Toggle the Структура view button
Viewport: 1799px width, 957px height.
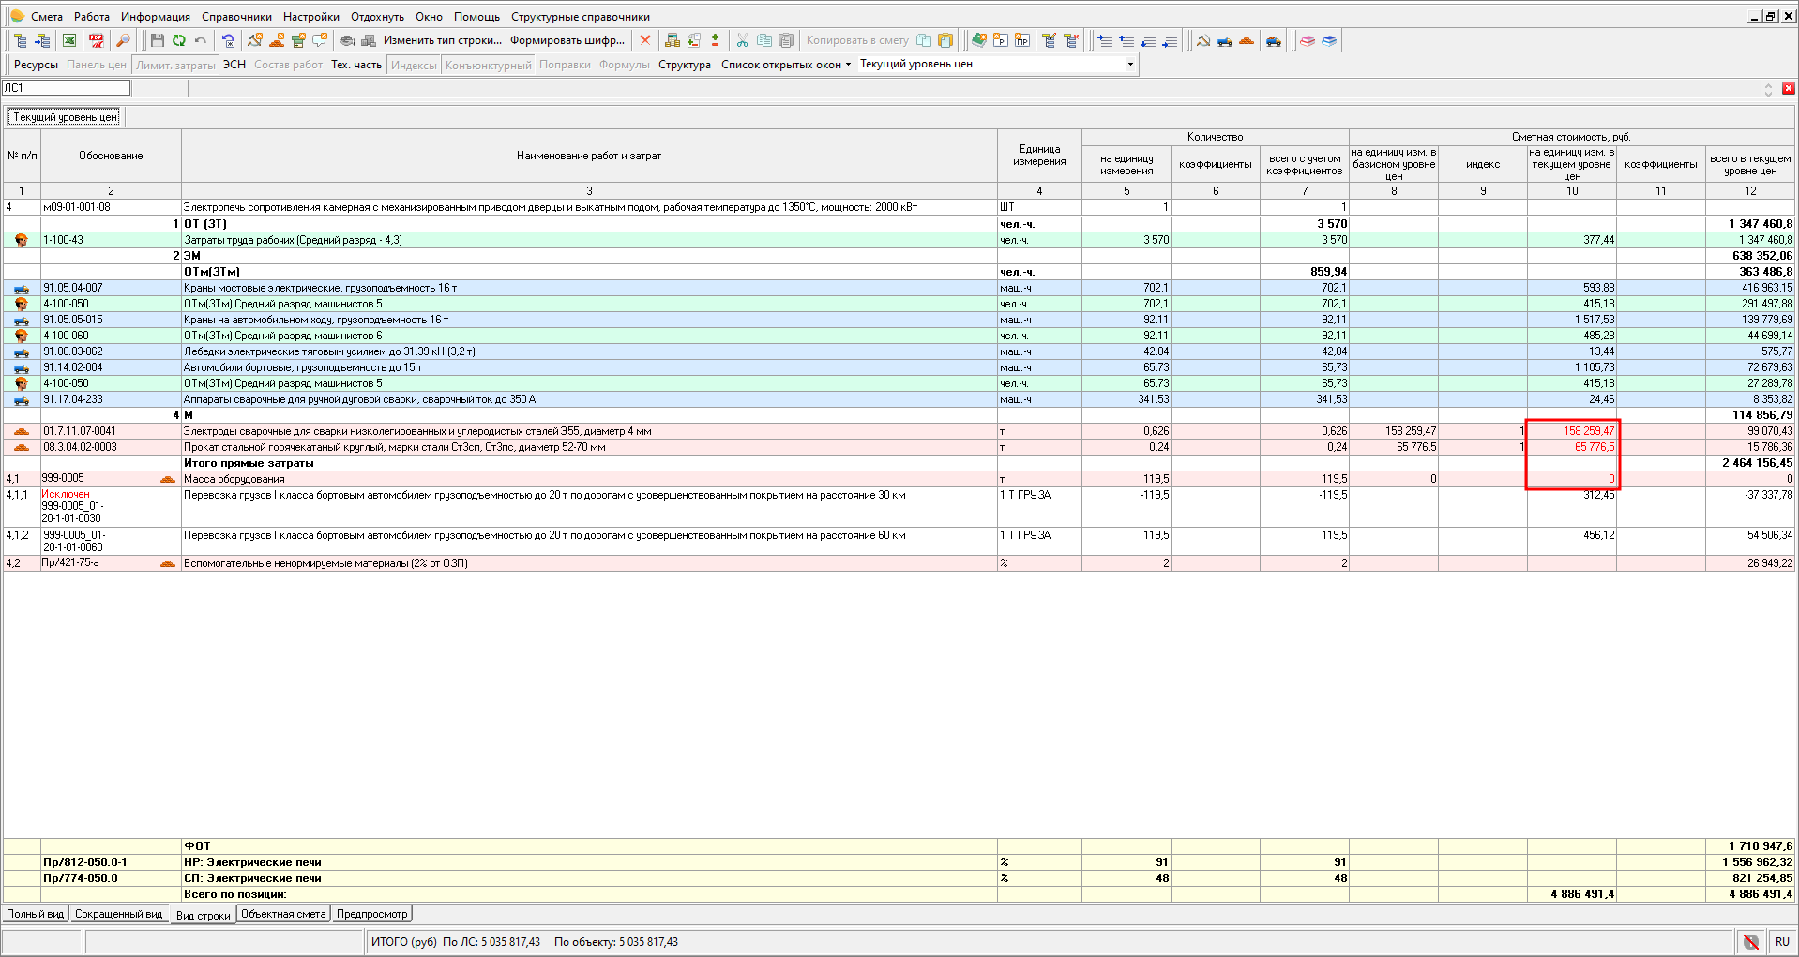[x=684, y=65]
